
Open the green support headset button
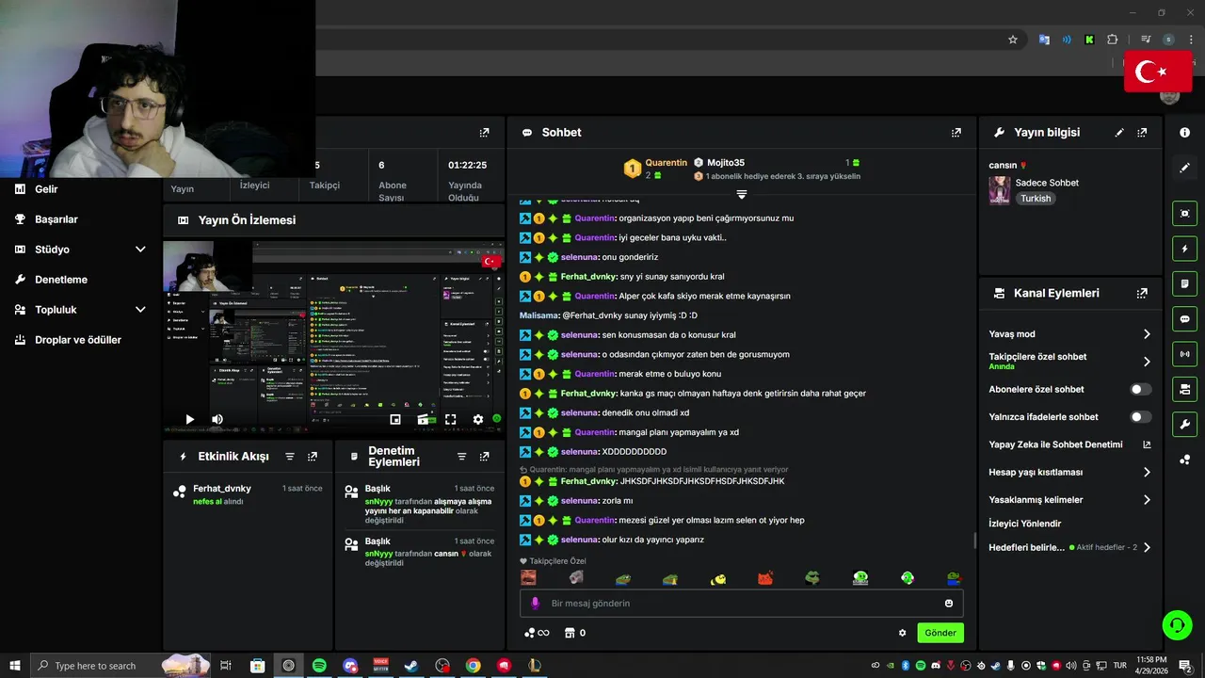(x=1176, y=624)
